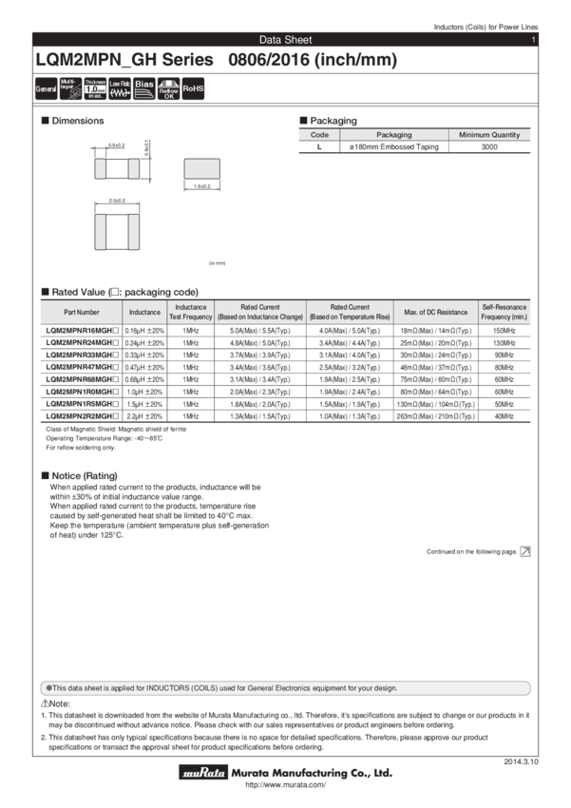Viewport: 571px width, 808px height.
Task: Click the Data Sheet header bar
Action: 285,40
